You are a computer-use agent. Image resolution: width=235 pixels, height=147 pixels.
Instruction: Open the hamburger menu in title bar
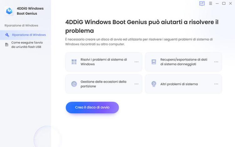click(211, 3)
